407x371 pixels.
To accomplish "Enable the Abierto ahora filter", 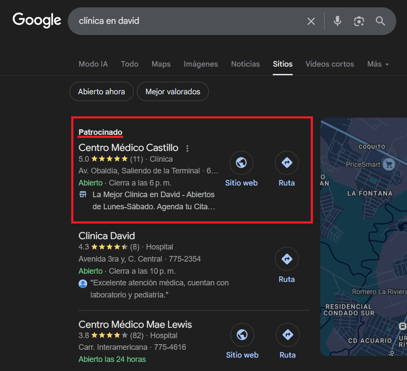I will pos(101,91).
